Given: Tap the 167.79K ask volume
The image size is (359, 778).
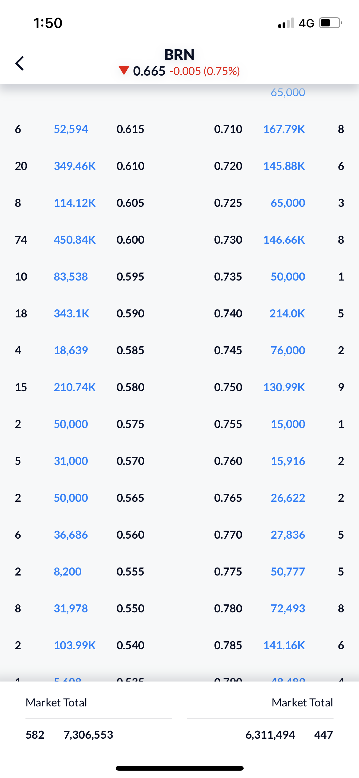Looking at the screenshot, I should (x=284, y=129).
